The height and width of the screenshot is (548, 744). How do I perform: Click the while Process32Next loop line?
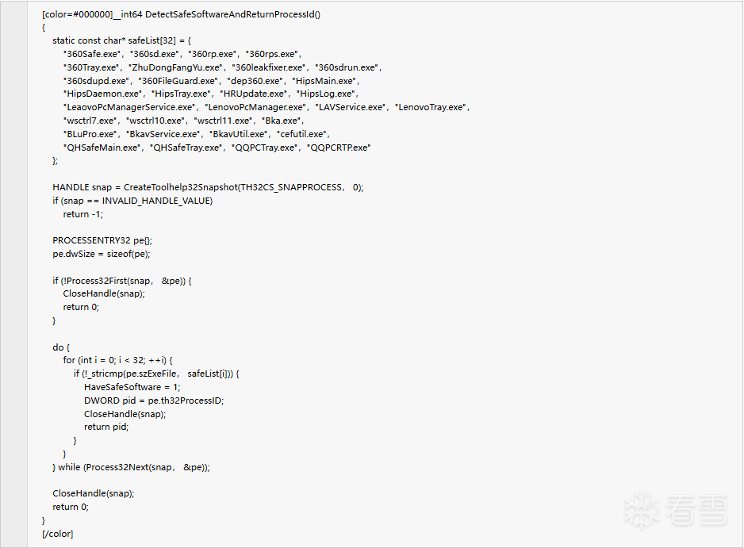tap(133, 467)
